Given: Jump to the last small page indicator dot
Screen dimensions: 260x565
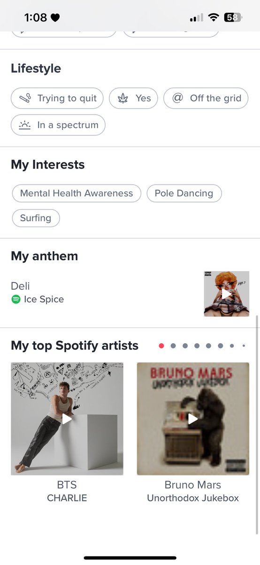Looking at the screenshot, I should [244, 346].
